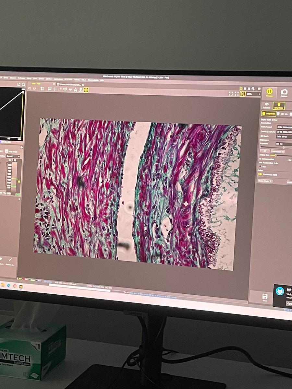Click the crosshair plus tool in toolbar
The image size is (292, 389).
[55, 89]
